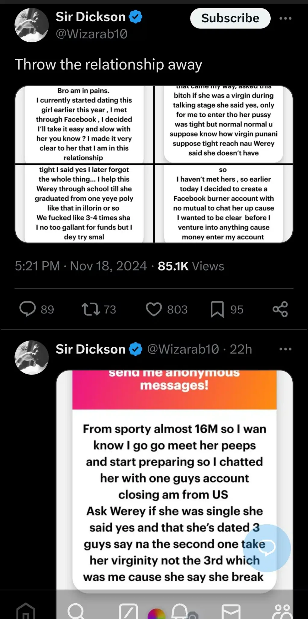Viewport: 308px width, 619px height.
Task: Open bottom-right 'I haven't met hers' image
Action: [223, 203]
